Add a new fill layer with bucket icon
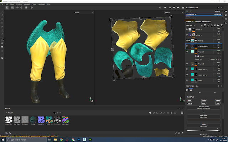Viewport: 228px width, 142px height. tap(212, 25)
